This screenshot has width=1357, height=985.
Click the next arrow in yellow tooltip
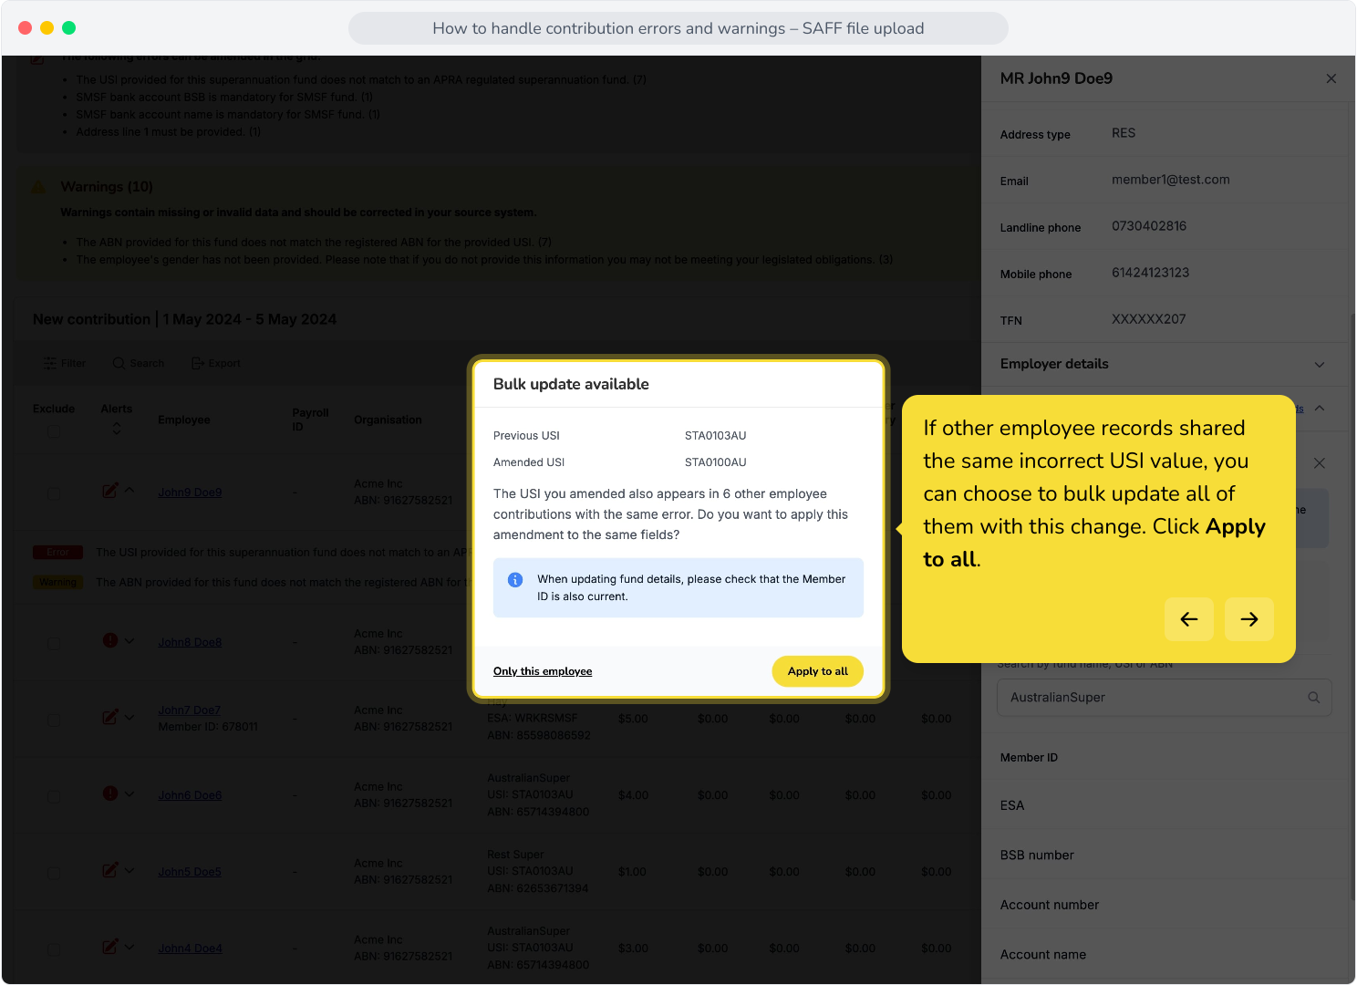click(x=1248, y=619)
